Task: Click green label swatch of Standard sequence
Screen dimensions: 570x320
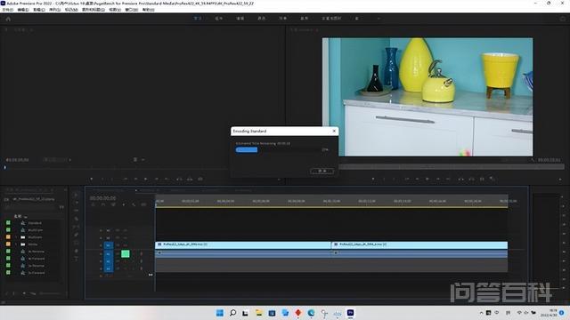Action: click(8, 223)
